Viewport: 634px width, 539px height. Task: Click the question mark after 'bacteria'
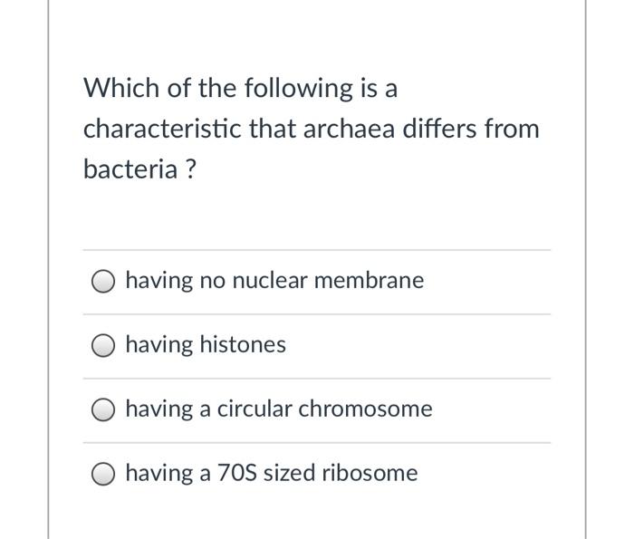pyautogui.click(x=191, y=169)
